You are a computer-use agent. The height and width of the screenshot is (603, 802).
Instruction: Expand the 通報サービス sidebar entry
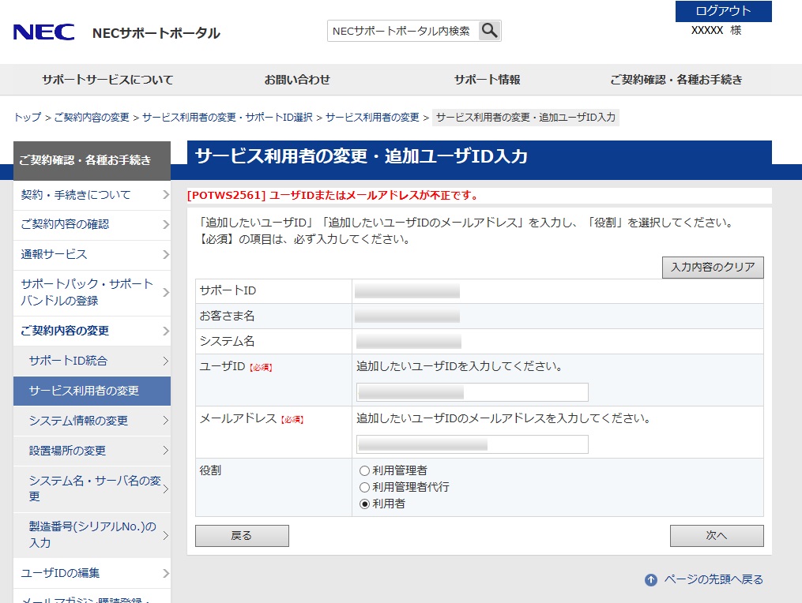point(92,255)
